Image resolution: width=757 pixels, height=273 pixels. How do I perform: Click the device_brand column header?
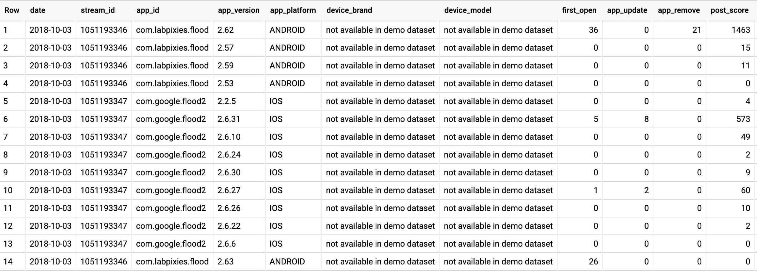[x=349, y=10]
